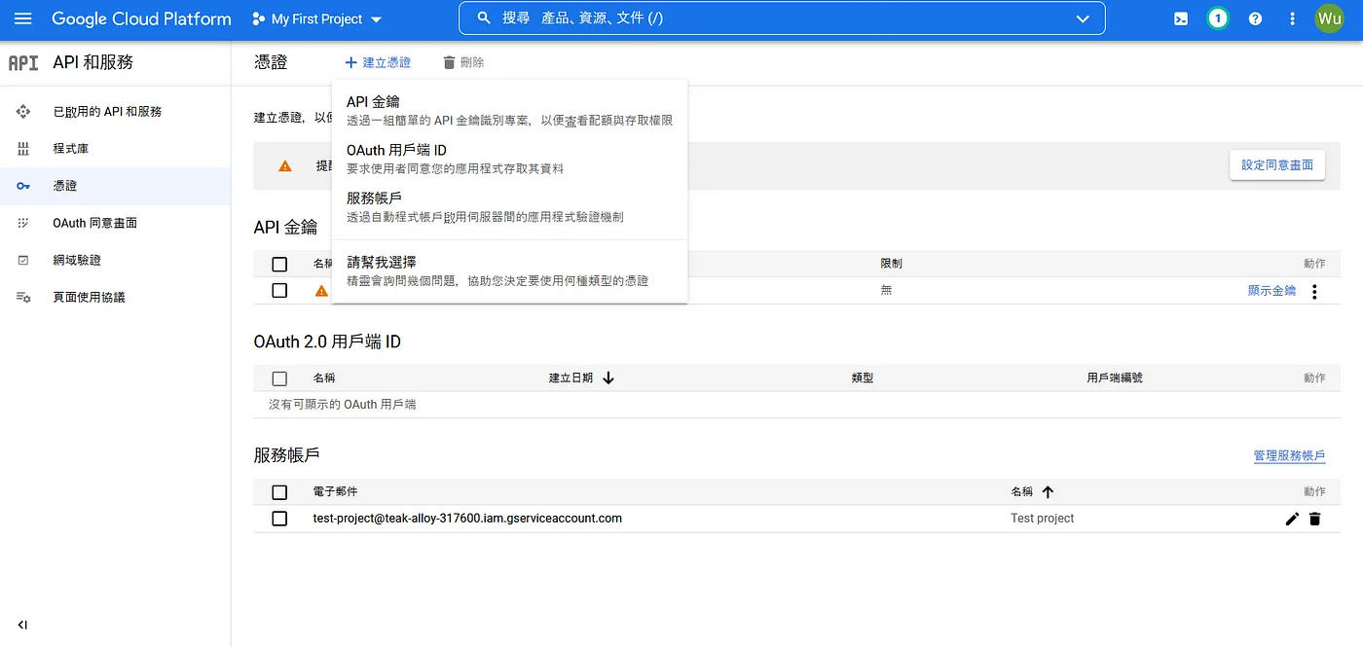1363x647 pixels.
Task: Click the project dots icon beside My First Project
Action: click(x=258, y=18)
